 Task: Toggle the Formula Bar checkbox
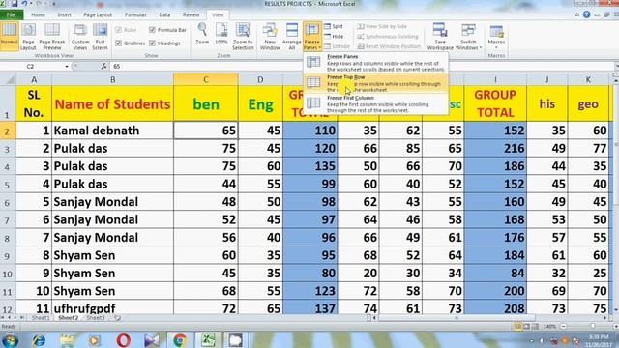[x=167, y=30]
